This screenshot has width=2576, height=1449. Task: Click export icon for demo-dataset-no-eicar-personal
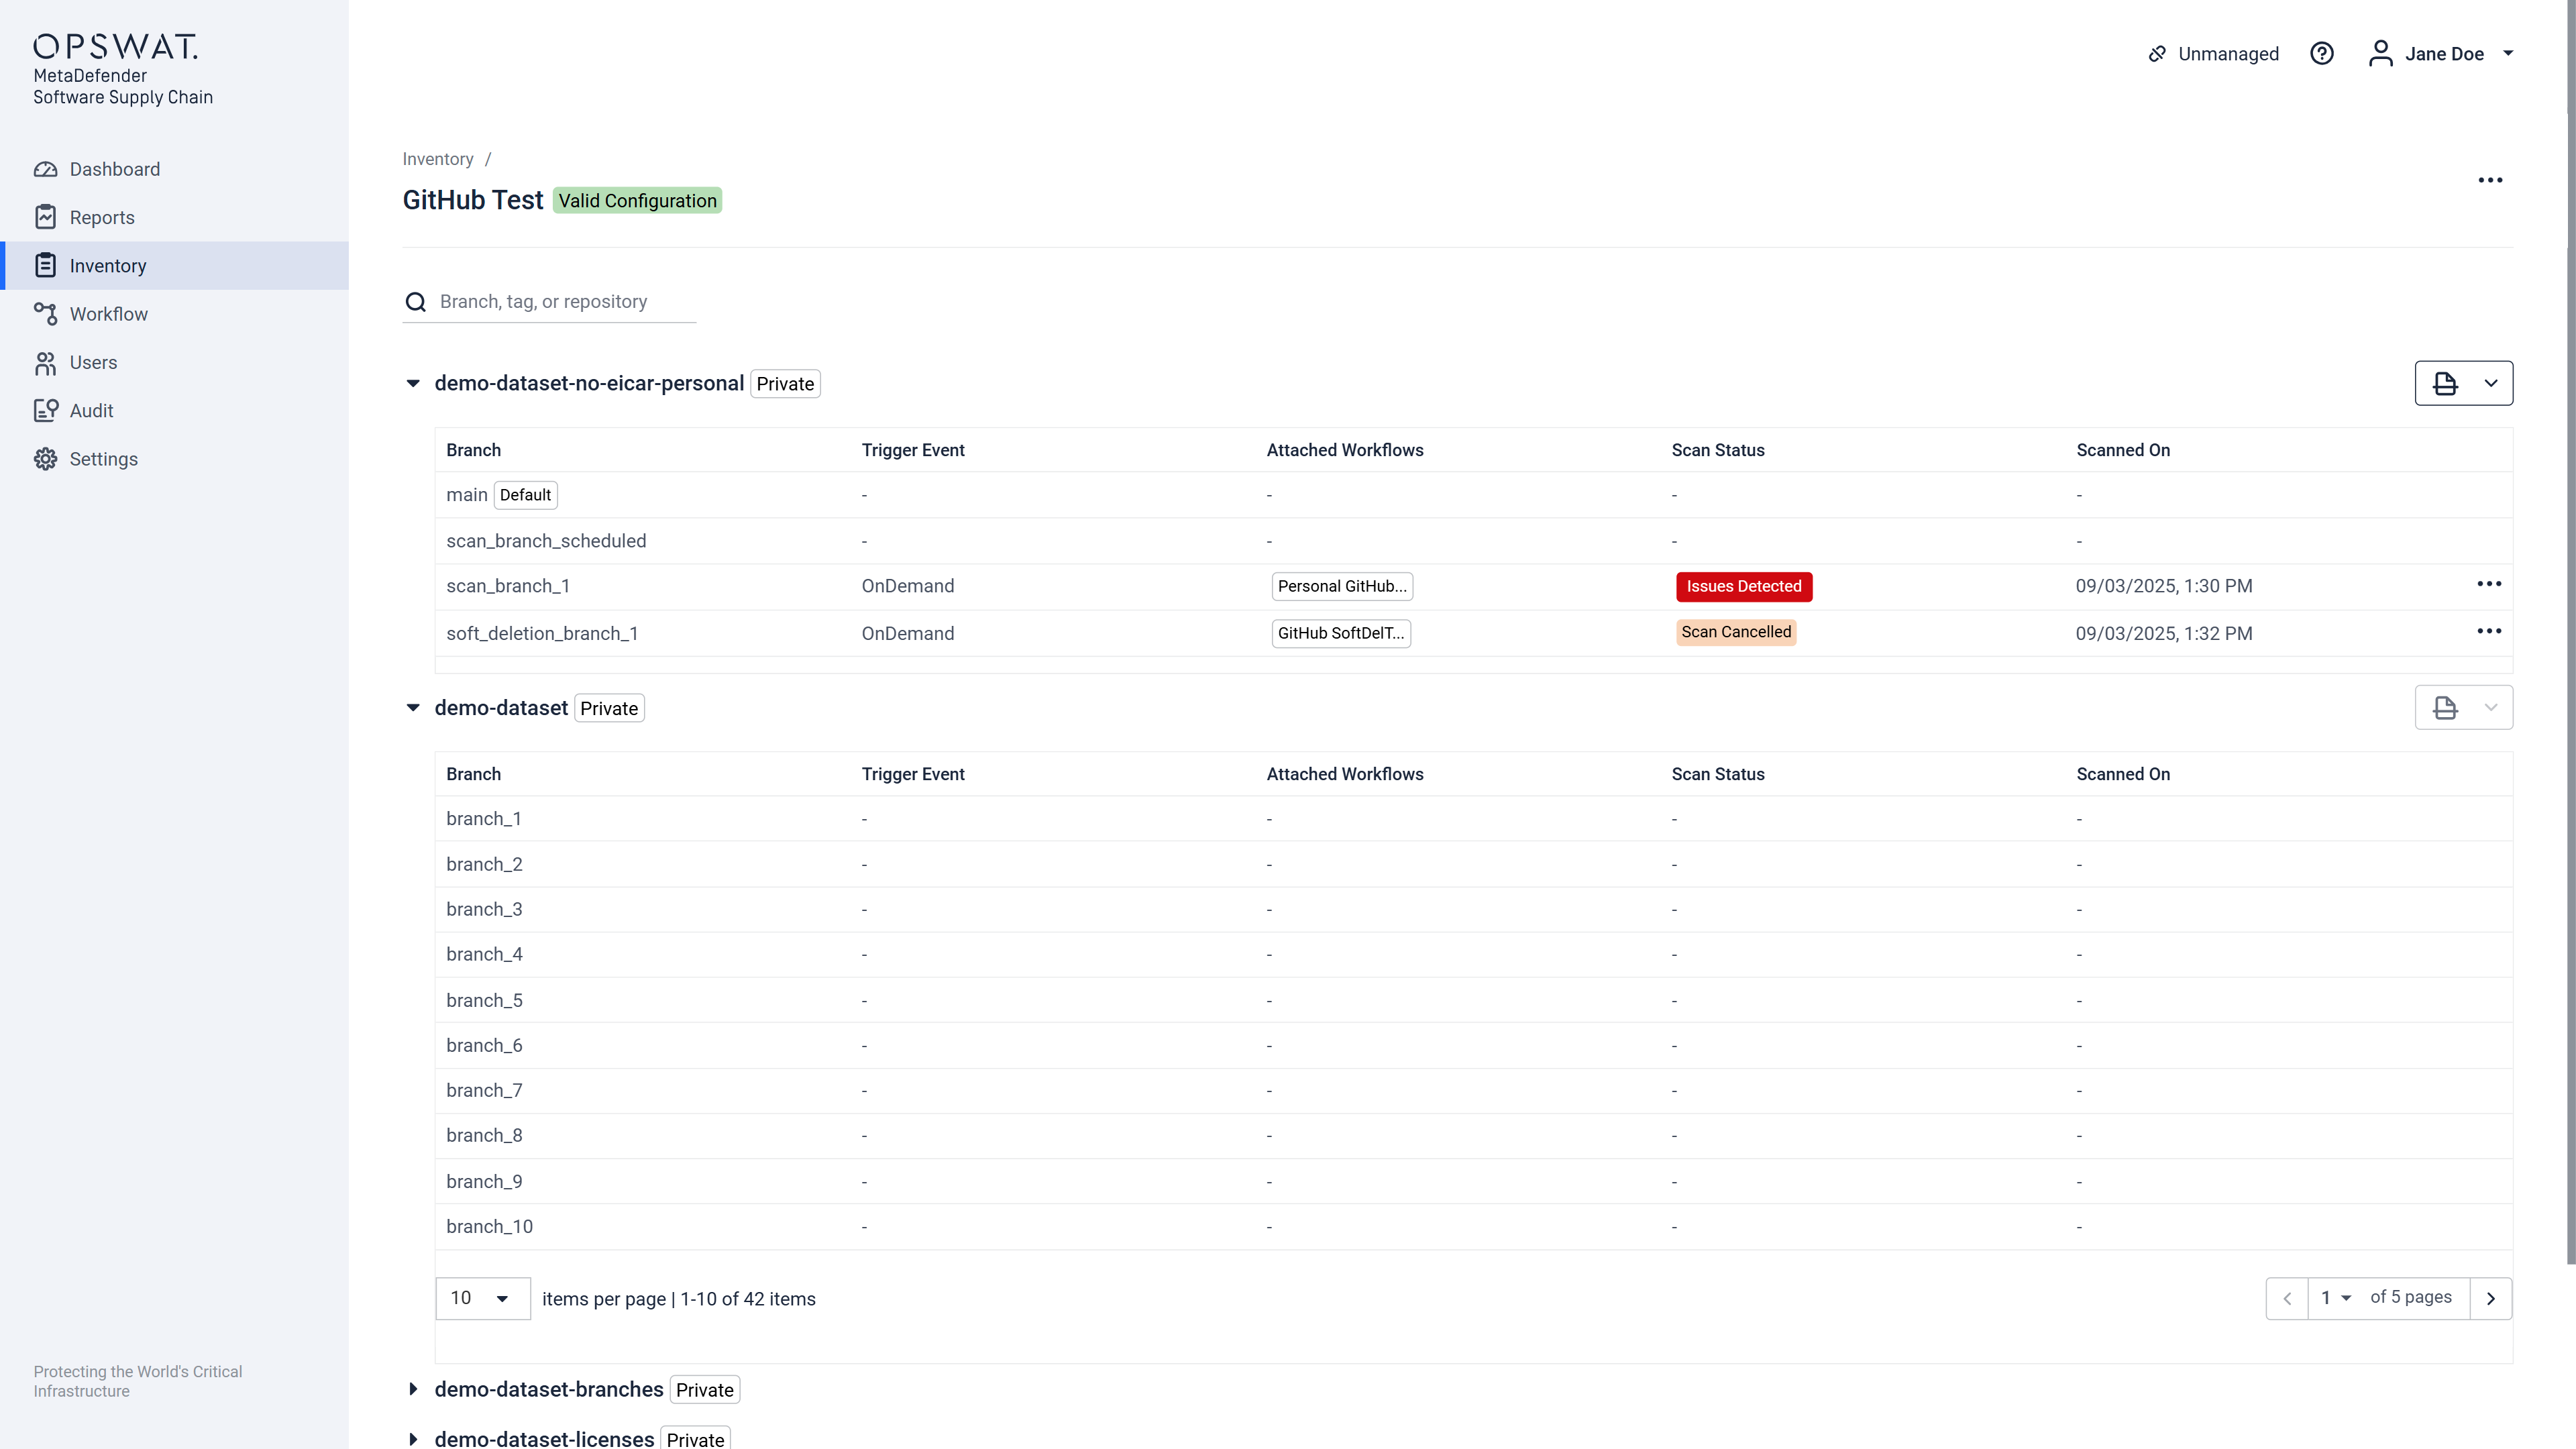click(2445, 383)
